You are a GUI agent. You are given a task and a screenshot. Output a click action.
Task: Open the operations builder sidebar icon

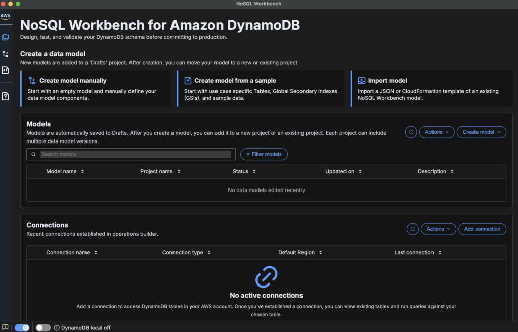[x=6, y=70]
